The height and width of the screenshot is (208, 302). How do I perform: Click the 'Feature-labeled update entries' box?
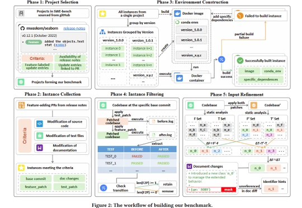click(x=37, y=67)
